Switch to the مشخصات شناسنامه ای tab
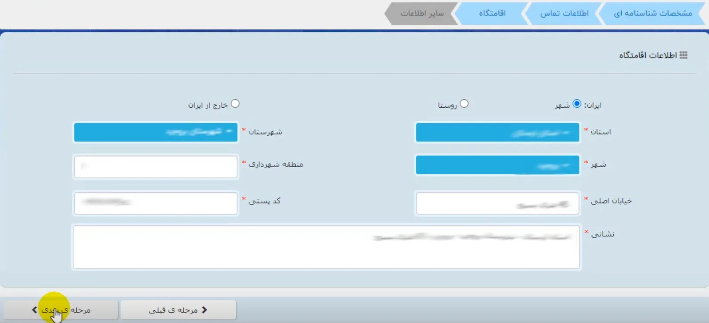This screenshot has height=323, width=709. pos(652,13)
